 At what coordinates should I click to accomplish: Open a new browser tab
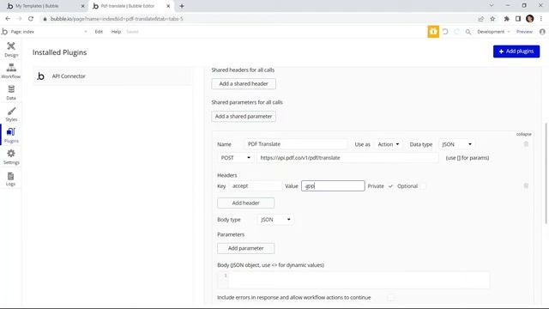182,6
